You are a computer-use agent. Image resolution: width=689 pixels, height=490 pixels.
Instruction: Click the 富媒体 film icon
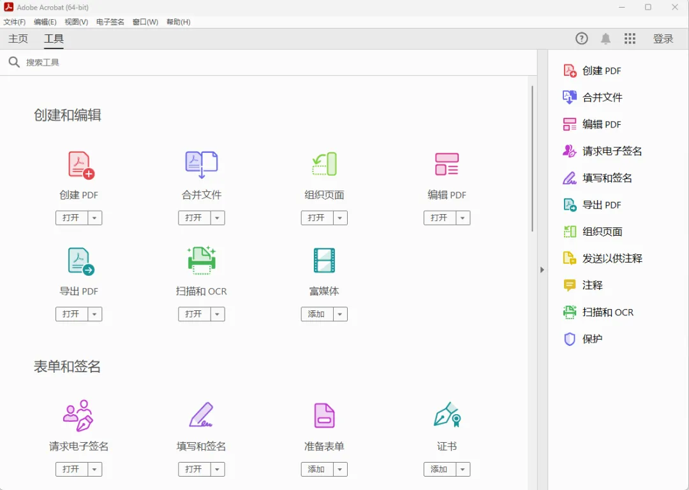[324, 261]
